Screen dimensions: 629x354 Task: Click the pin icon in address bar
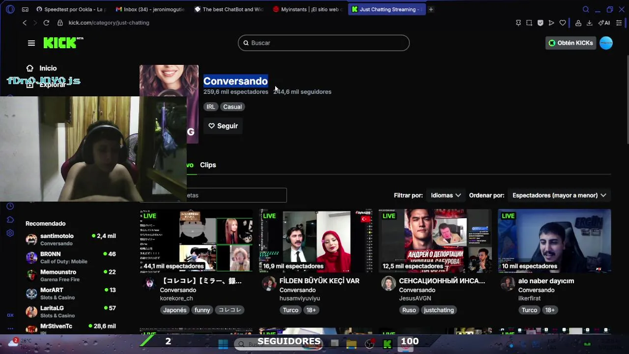tap(518, 23)
